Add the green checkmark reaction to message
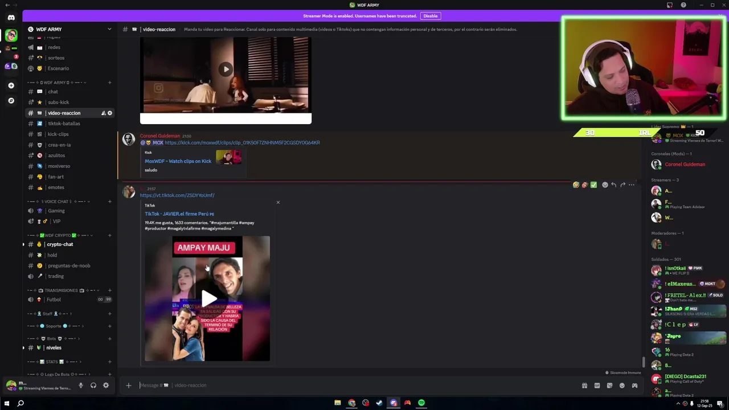Screen dimensions: 729x410 click(593, 185)
